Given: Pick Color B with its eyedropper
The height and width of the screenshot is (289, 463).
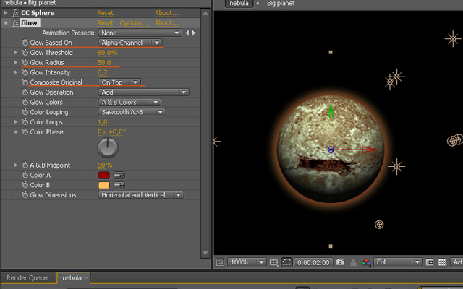Looking at the screenshot, I should pyautogui.click(x=119, y=185).
